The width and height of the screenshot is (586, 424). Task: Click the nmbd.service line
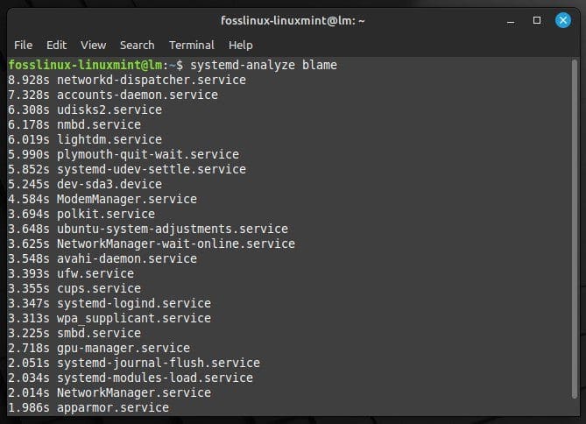tap(74, 124)
